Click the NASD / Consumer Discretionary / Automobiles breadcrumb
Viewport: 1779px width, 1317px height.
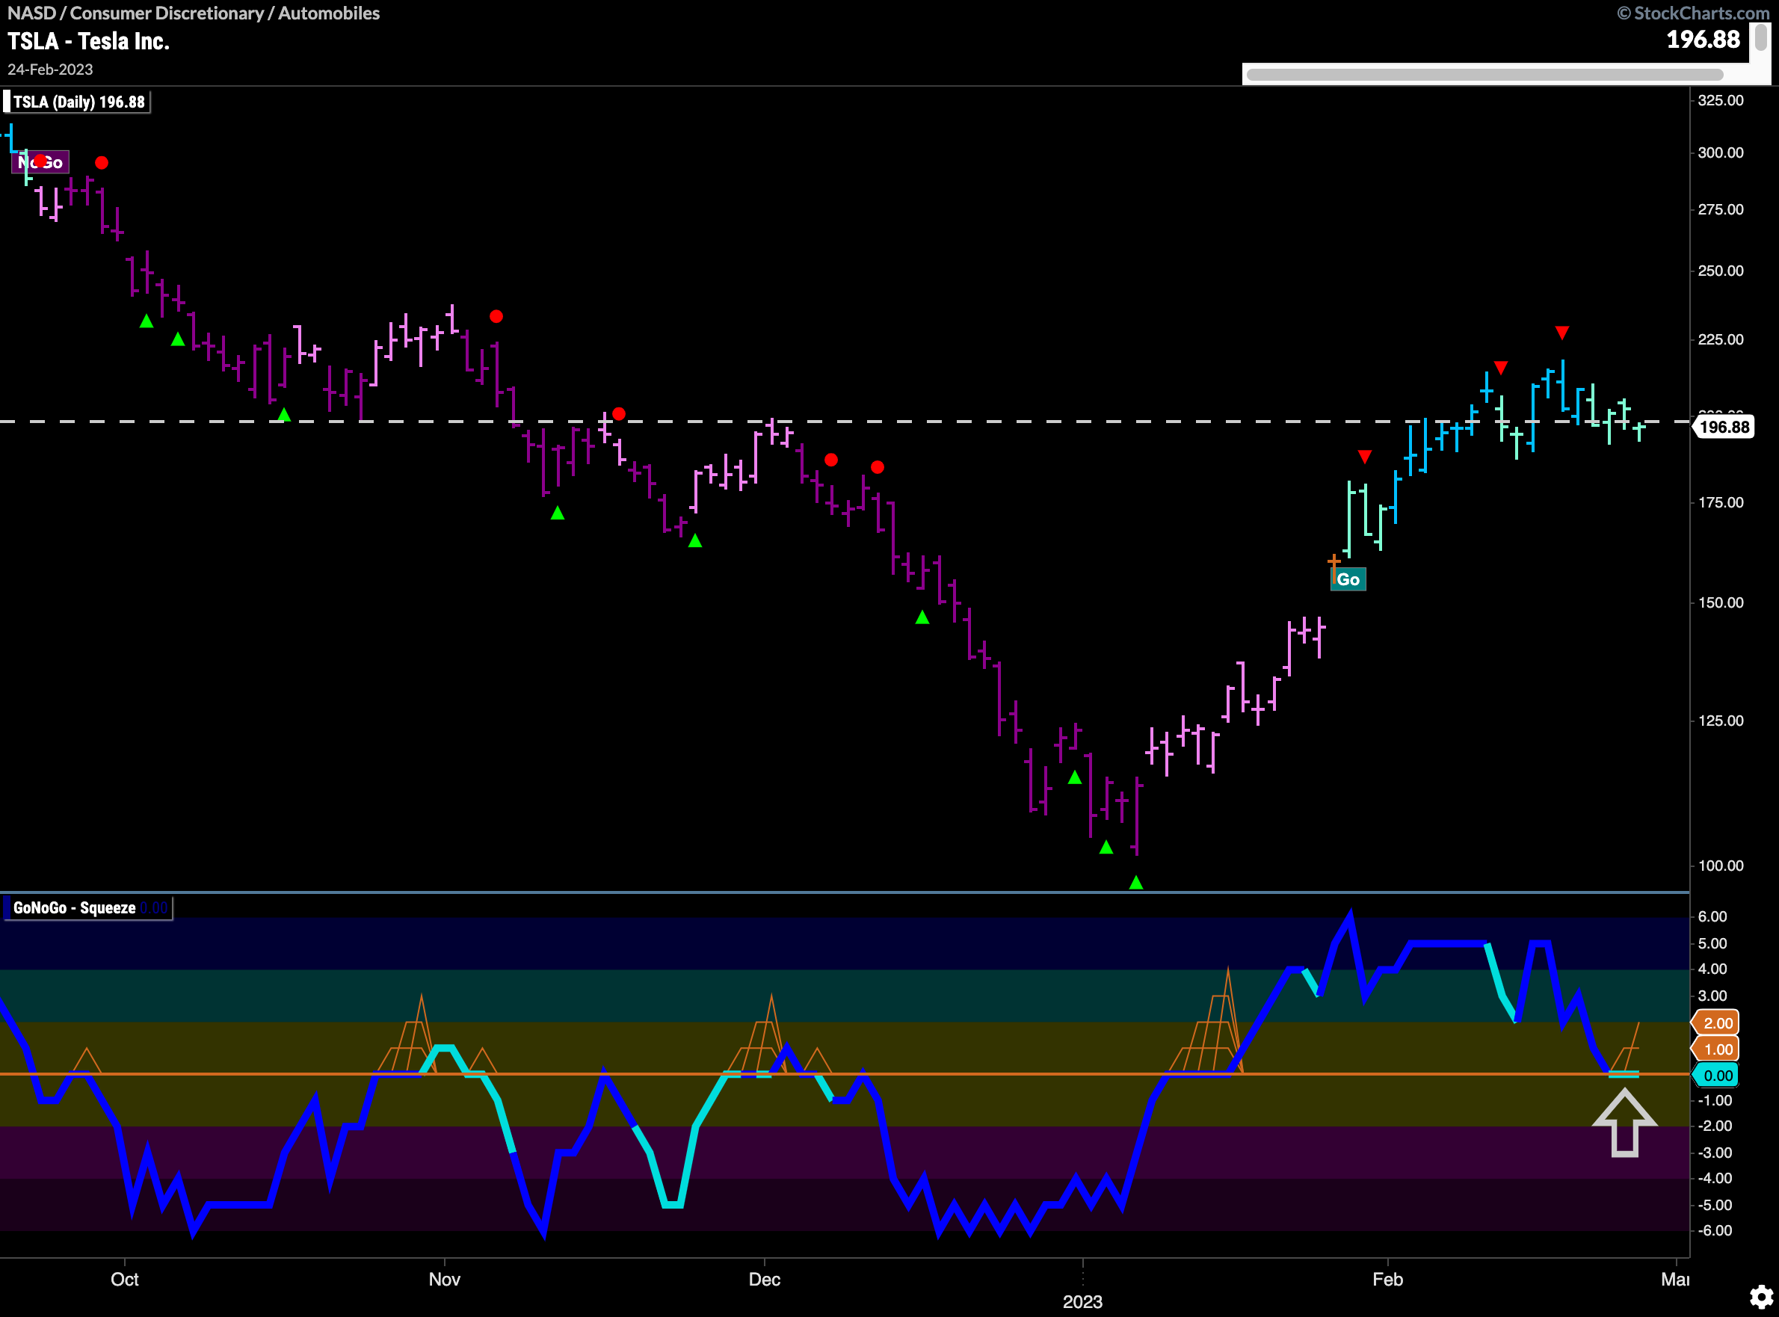pyautogui.click(x=194, y=13)
